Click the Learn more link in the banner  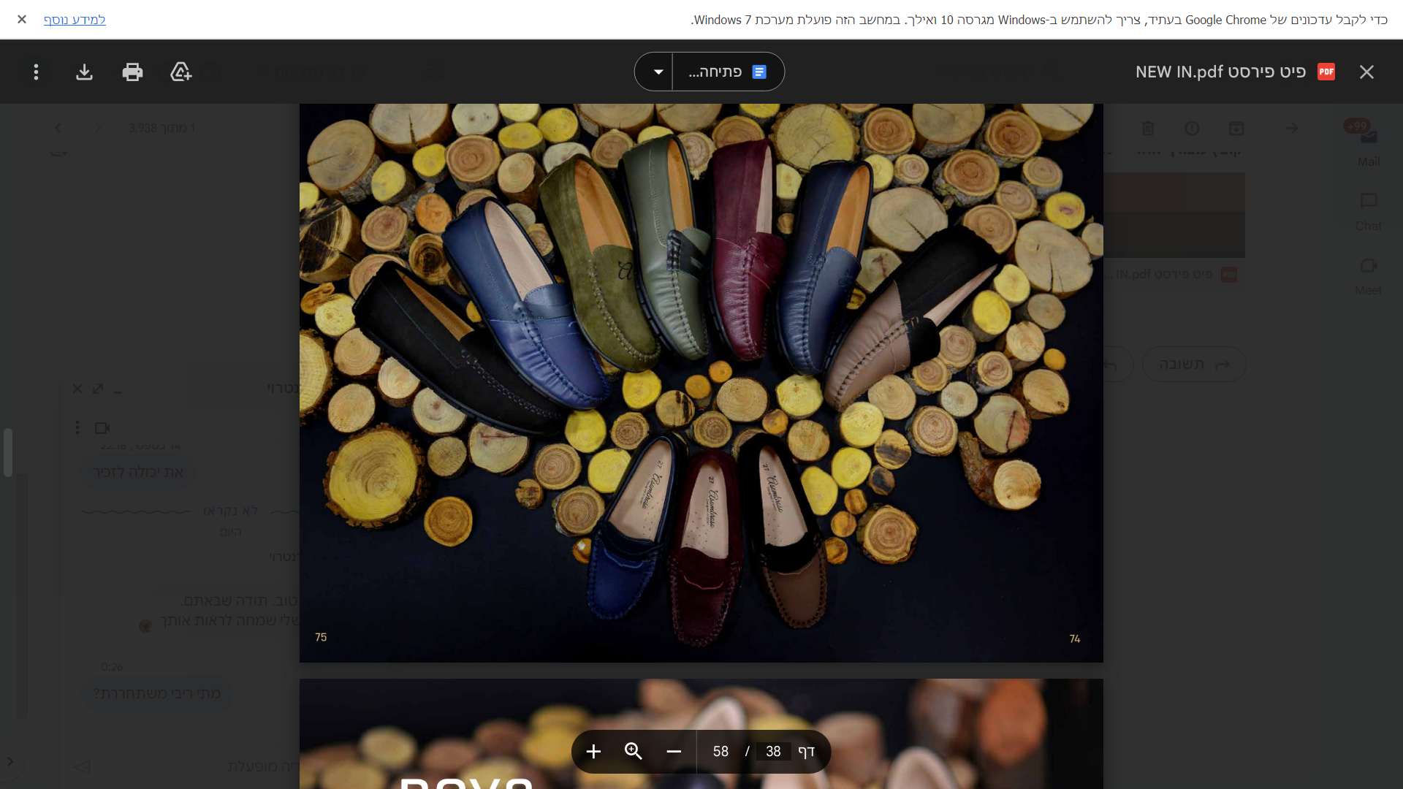75,20
